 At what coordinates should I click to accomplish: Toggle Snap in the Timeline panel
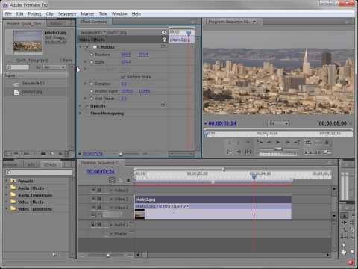(x=112, y=180)
